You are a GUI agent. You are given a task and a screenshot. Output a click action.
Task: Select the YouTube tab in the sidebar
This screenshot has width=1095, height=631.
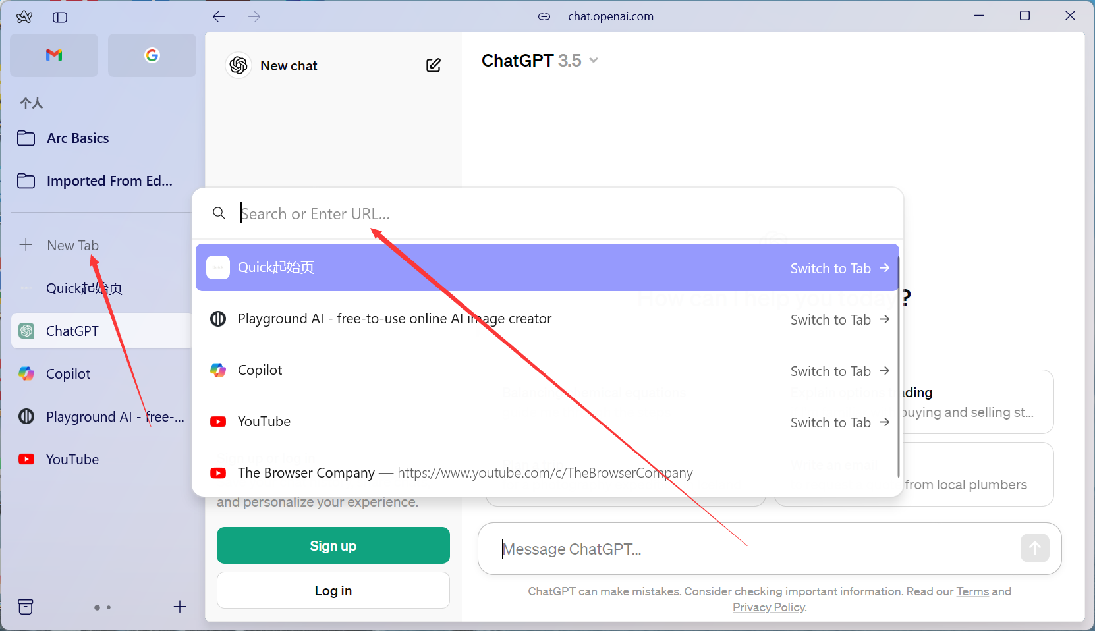pos(72,460)
